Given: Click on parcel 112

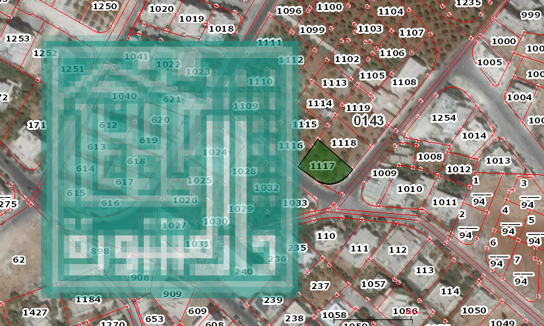Looking at the screenshot, I should [398, 250].
